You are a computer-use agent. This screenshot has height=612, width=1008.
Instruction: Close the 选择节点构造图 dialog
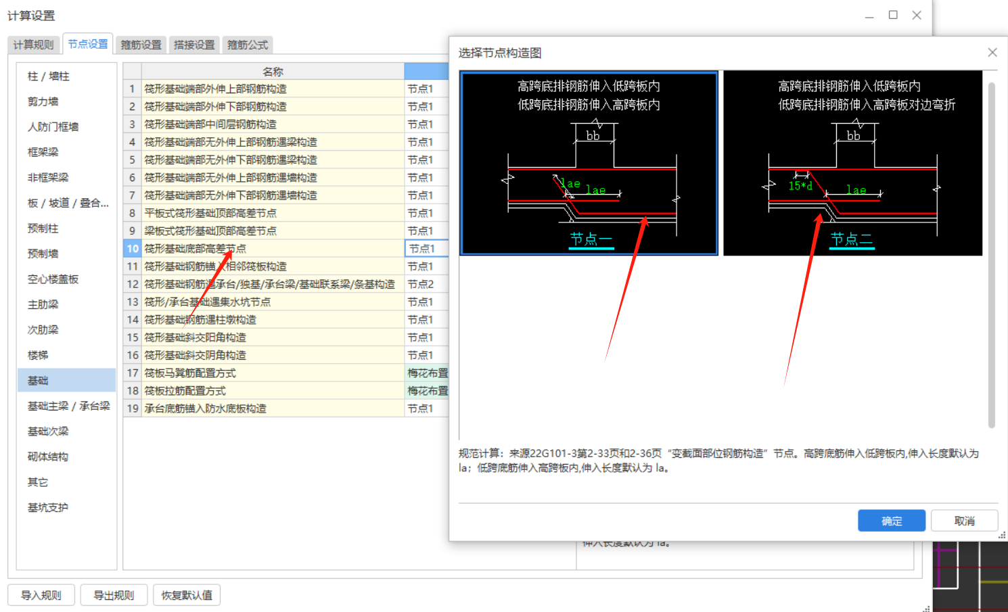click(992, 53)
